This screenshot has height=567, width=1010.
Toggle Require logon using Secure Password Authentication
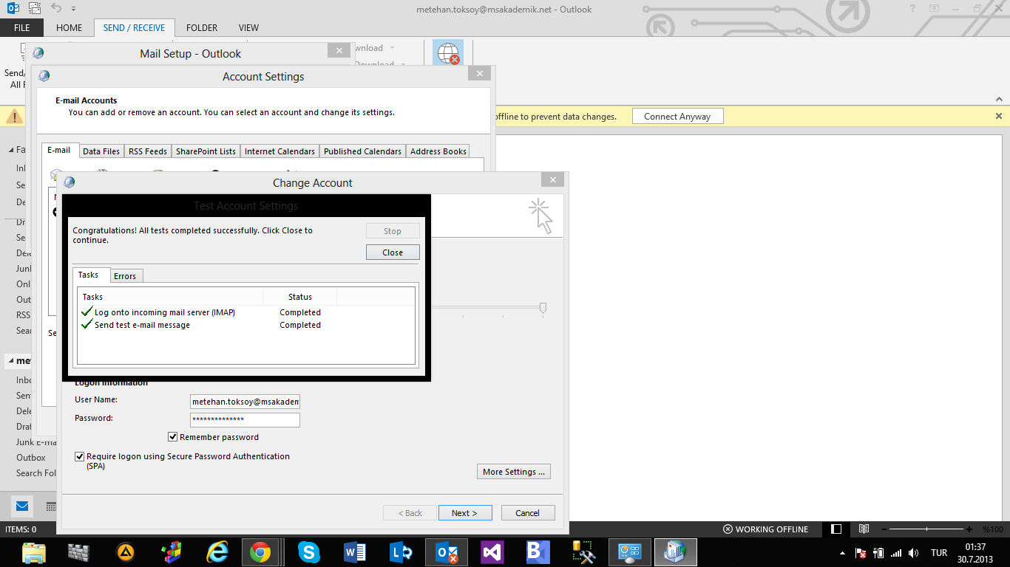click(80, 457)
